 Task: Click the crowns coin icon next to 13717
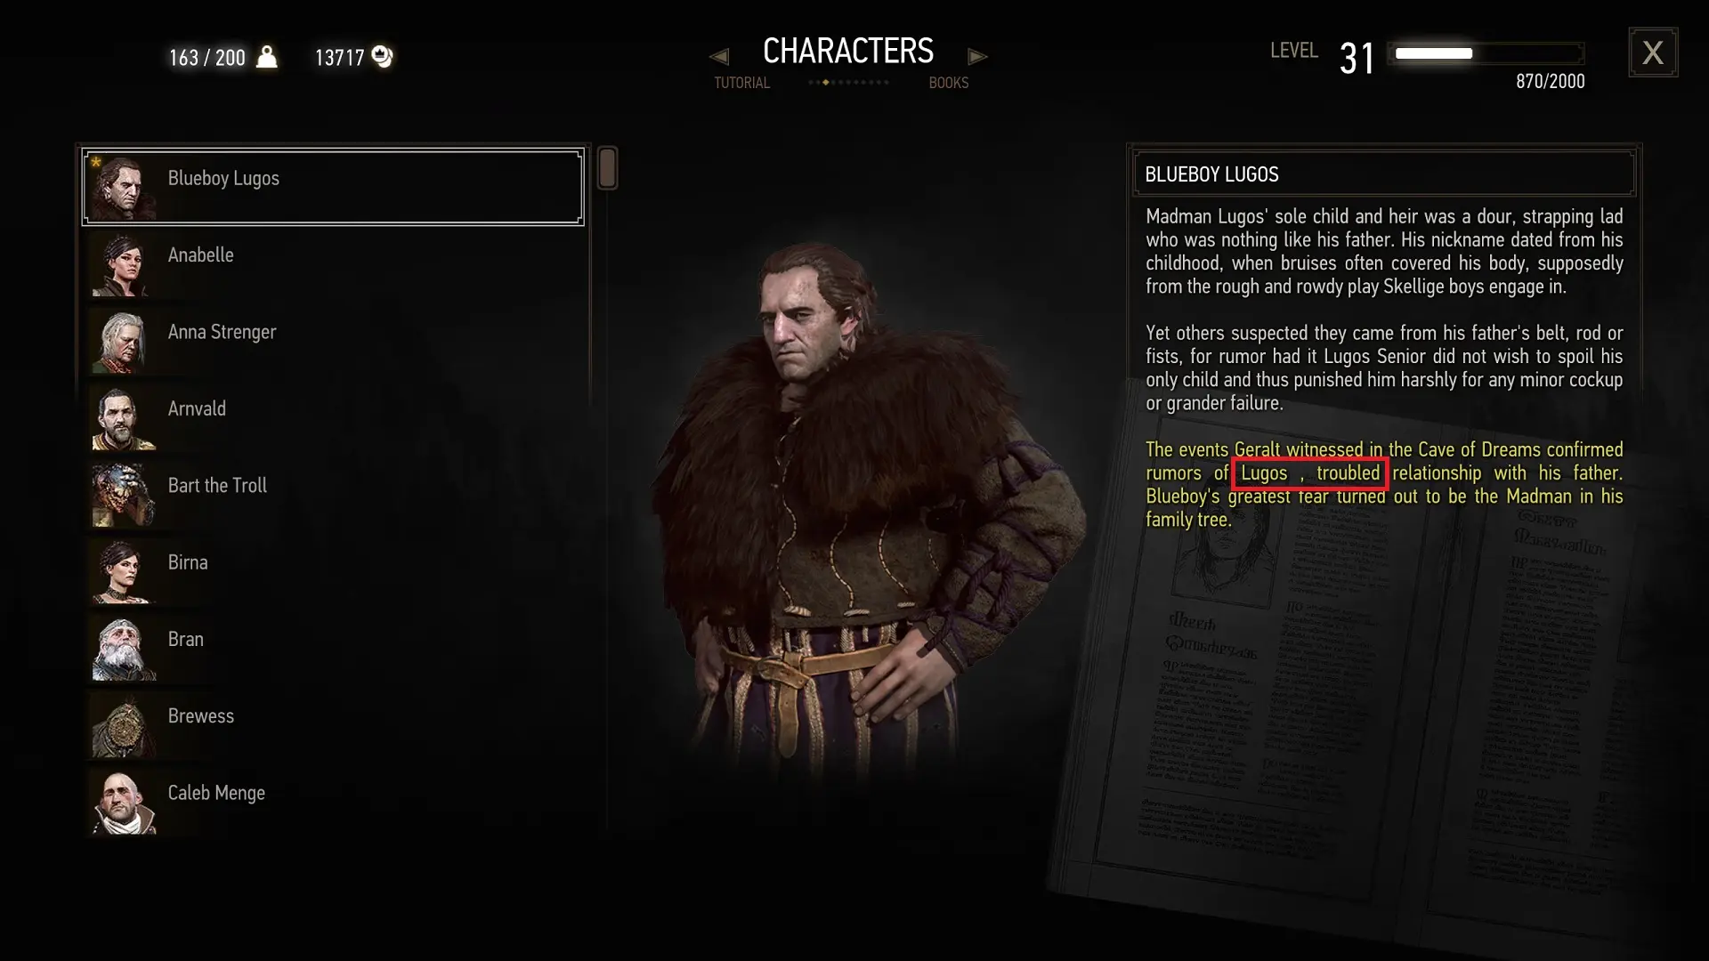coord(383,57)
